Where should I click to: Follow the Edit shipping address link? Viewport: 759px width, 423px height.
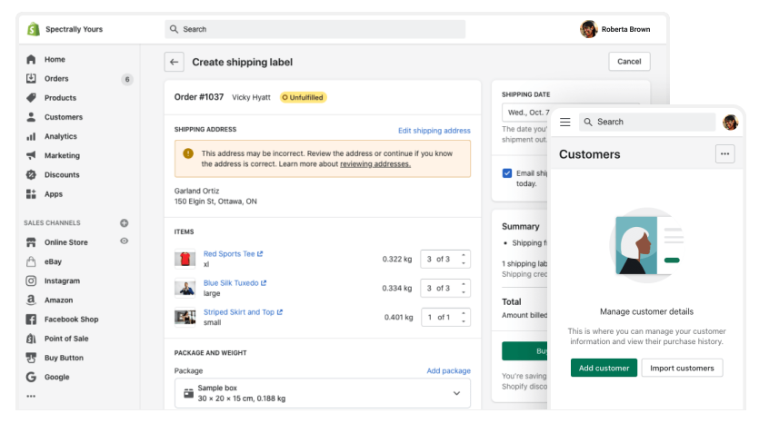pos(434,131)
